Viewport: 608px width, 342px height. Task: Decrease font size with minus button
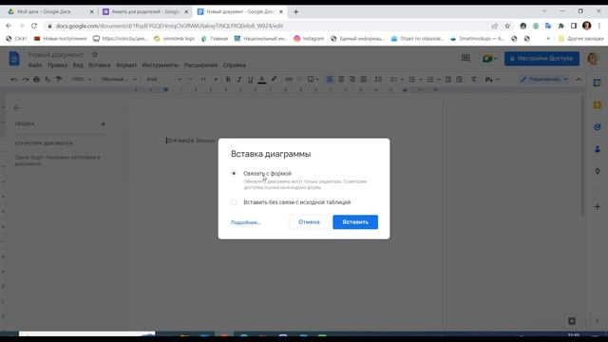tap(190, 80)
